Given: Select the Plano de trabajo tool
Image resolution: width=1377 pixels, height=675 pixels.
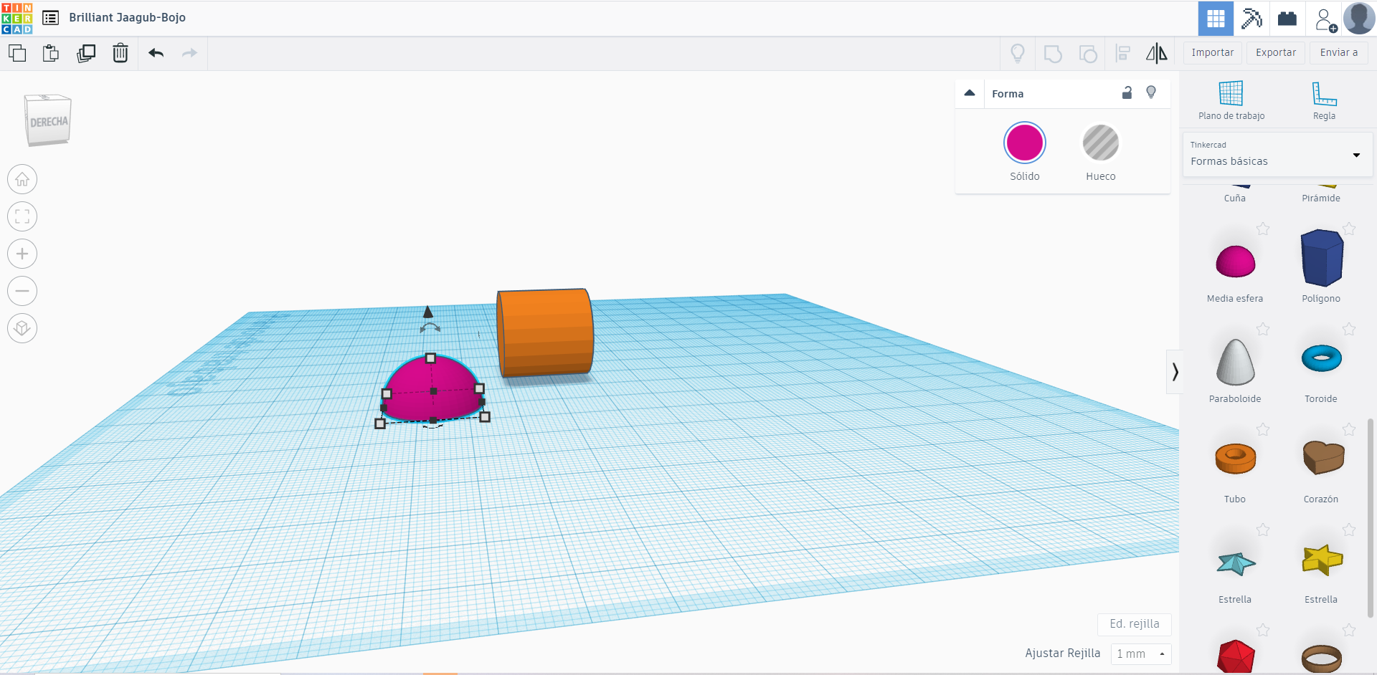Looking at the screenshot, I should pyautogui.click(x=1231, y=100).
